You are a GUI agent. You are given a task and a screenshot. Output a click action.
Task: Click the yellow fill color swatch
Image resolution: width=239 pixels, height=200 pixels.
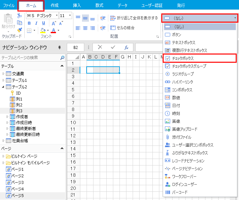tap(42, 30)
